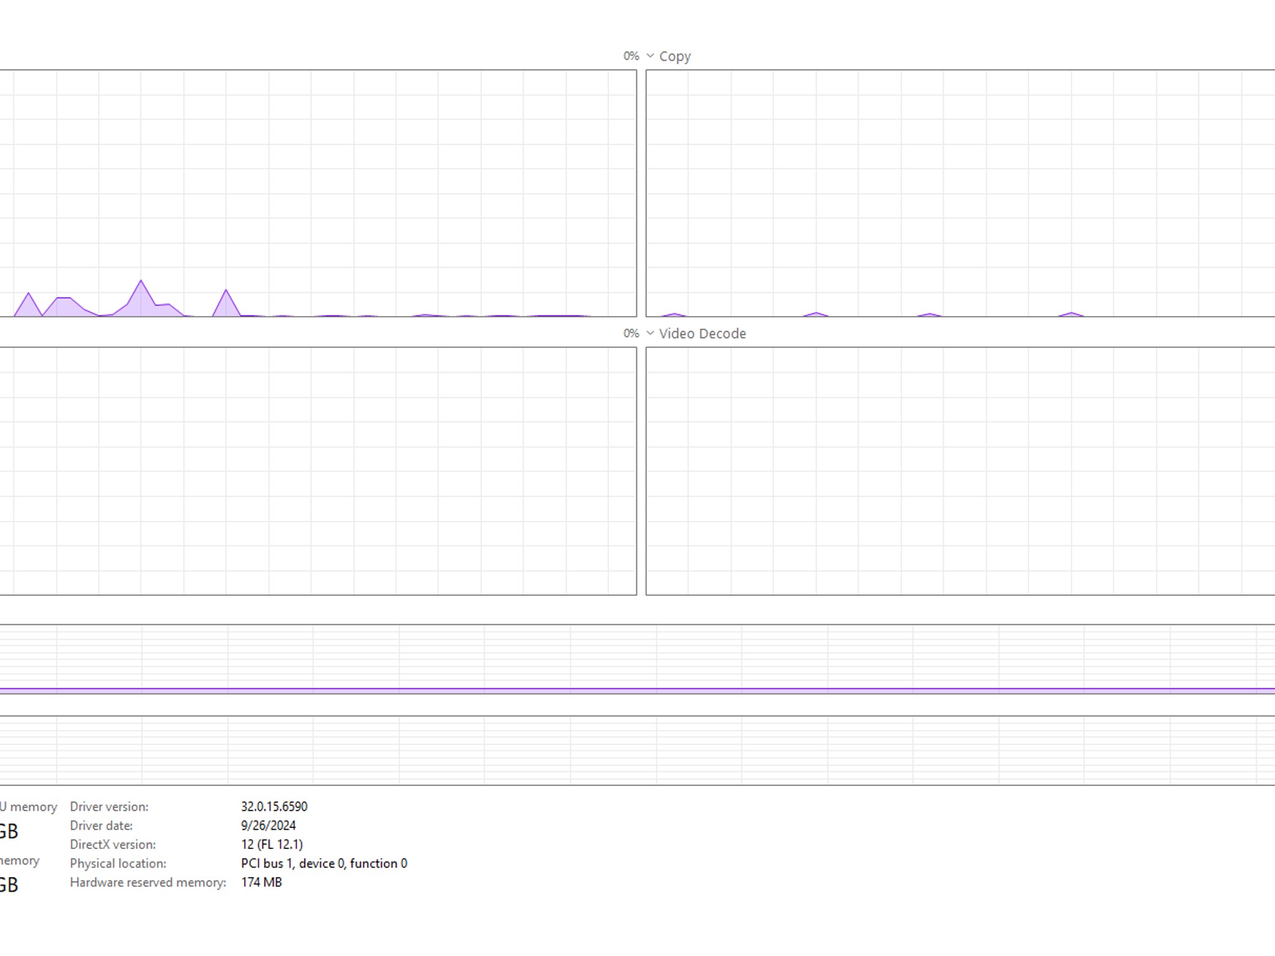This screenshot has height=956, width=1275.
Task: Select the DirectX version value 12 (FL 12.1)
Action: (x=272, y=845)
